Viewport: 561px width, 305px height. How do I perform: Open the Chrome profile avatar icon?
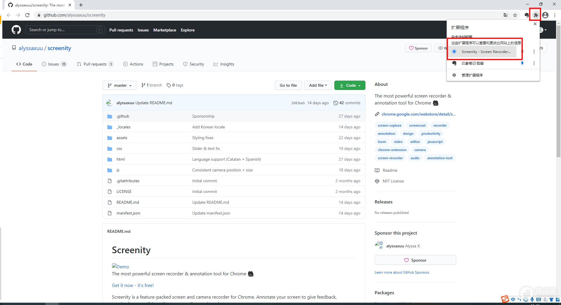(x=545, y=15)
